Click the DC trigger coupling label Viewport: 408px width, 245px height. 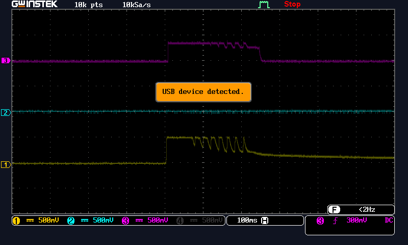click(x=389, y=220)
